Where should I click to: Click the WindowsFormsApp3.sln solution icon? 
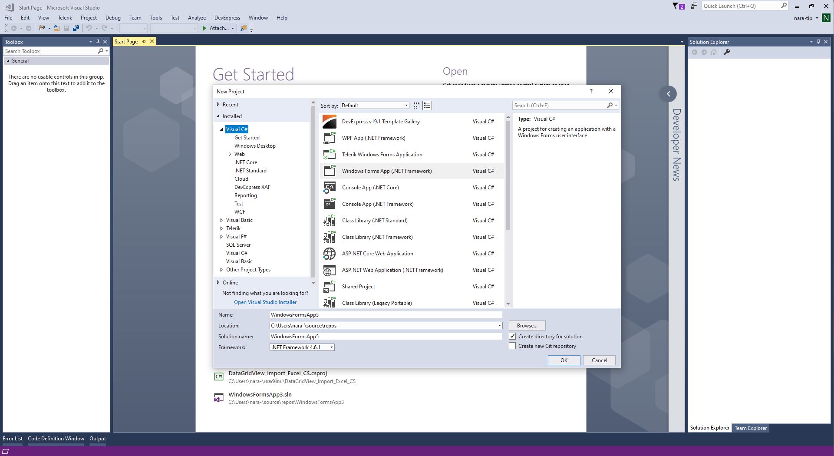coord(218,398)
